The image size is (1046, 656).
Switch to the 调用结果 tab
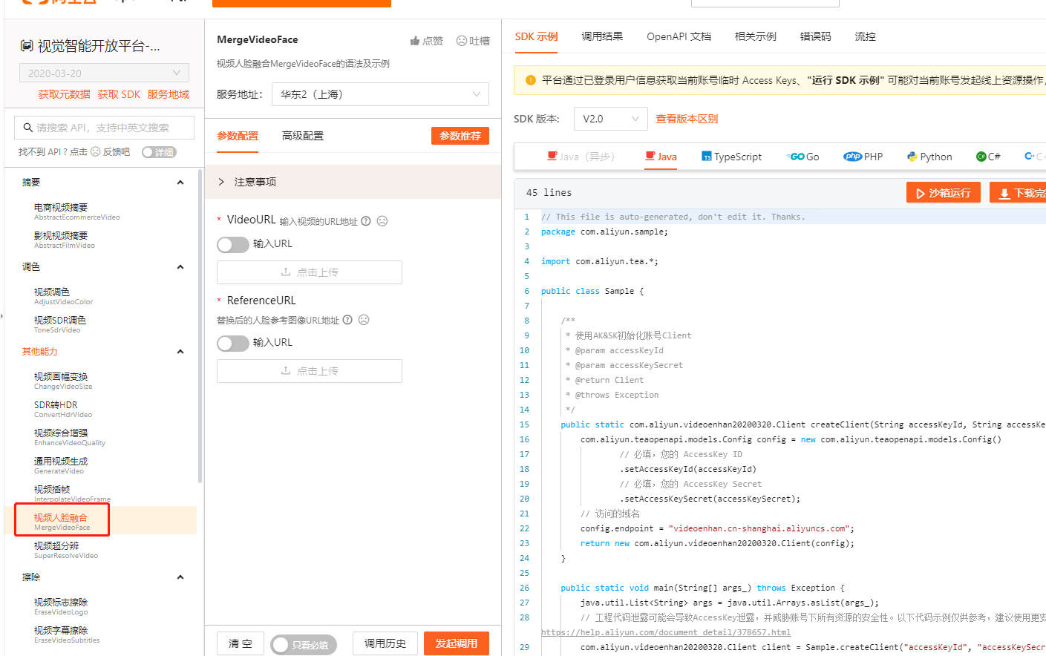tap(602, 36)
